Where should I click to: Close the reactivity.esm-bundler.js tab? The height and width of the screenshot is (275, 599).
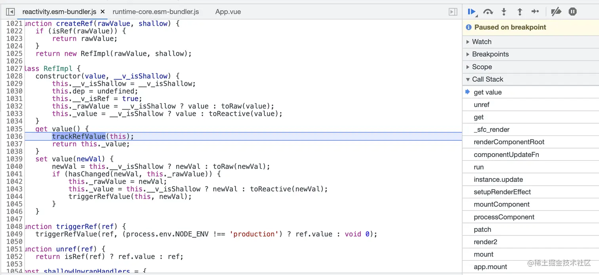coord(103,12)
